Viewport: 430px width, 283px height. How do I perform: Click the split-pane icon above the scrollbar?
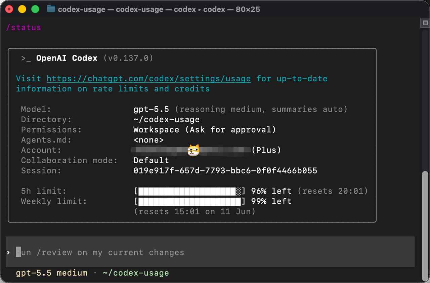[x=425, y=23]
